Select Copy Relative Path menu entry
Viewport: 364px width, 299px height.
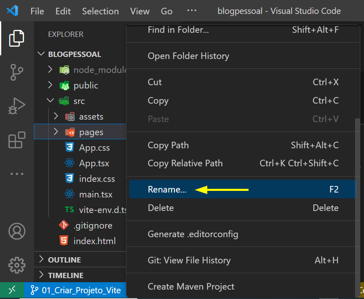pos(185,163)
